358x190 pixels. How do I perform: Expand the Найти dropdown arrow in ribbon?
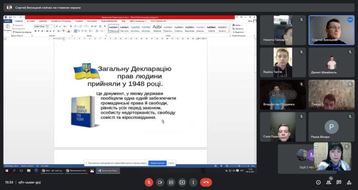click(x=242, y=25)
